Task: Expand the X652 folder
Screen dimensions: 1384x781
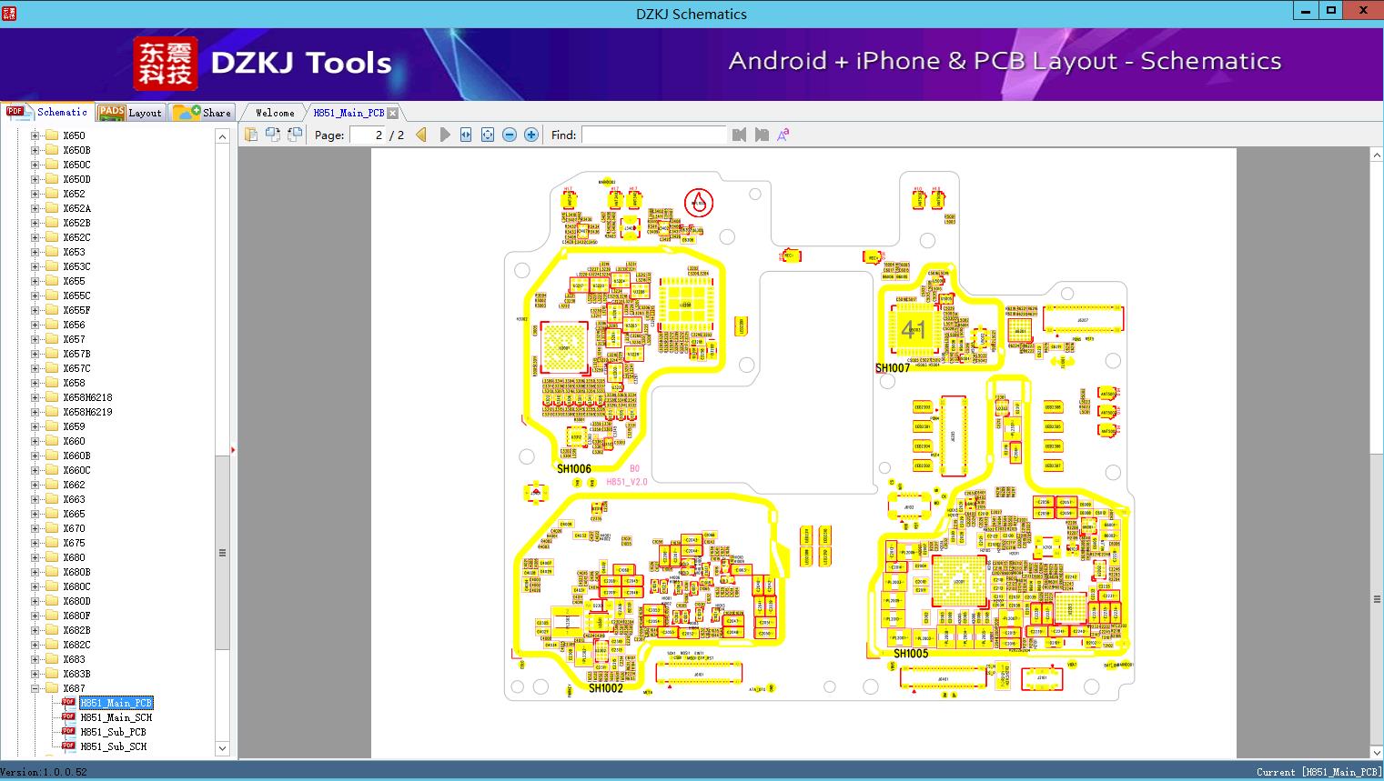Action: point(35,194)
